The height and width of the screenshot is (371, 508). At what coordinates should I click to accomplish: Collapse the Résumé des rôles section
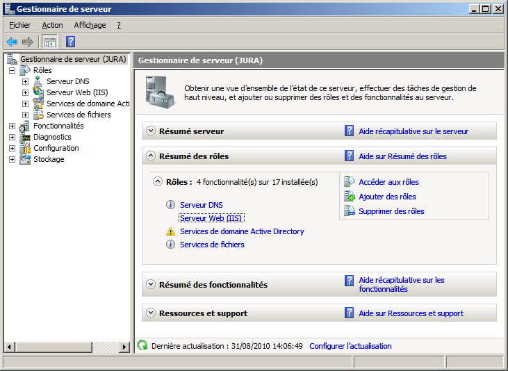click(x=151, y=156)
